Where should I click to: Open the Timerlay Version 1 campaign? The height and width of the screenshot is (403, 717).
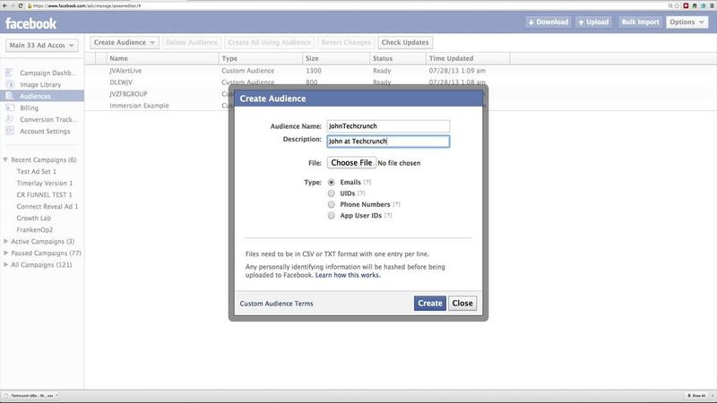(x=44, y=183)
